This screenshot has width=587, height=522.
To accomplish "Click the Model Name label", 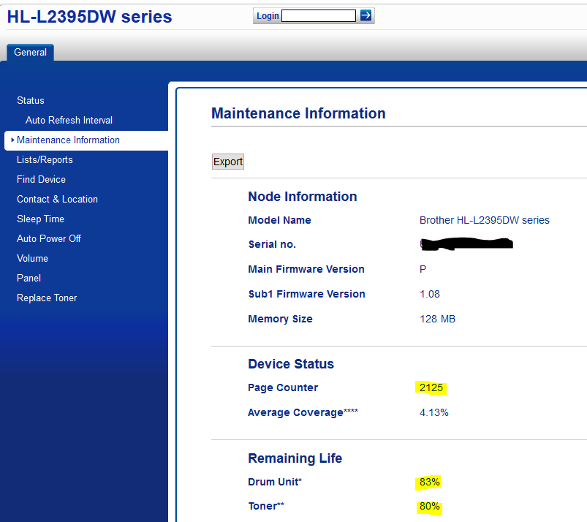I will click(280, 220).
